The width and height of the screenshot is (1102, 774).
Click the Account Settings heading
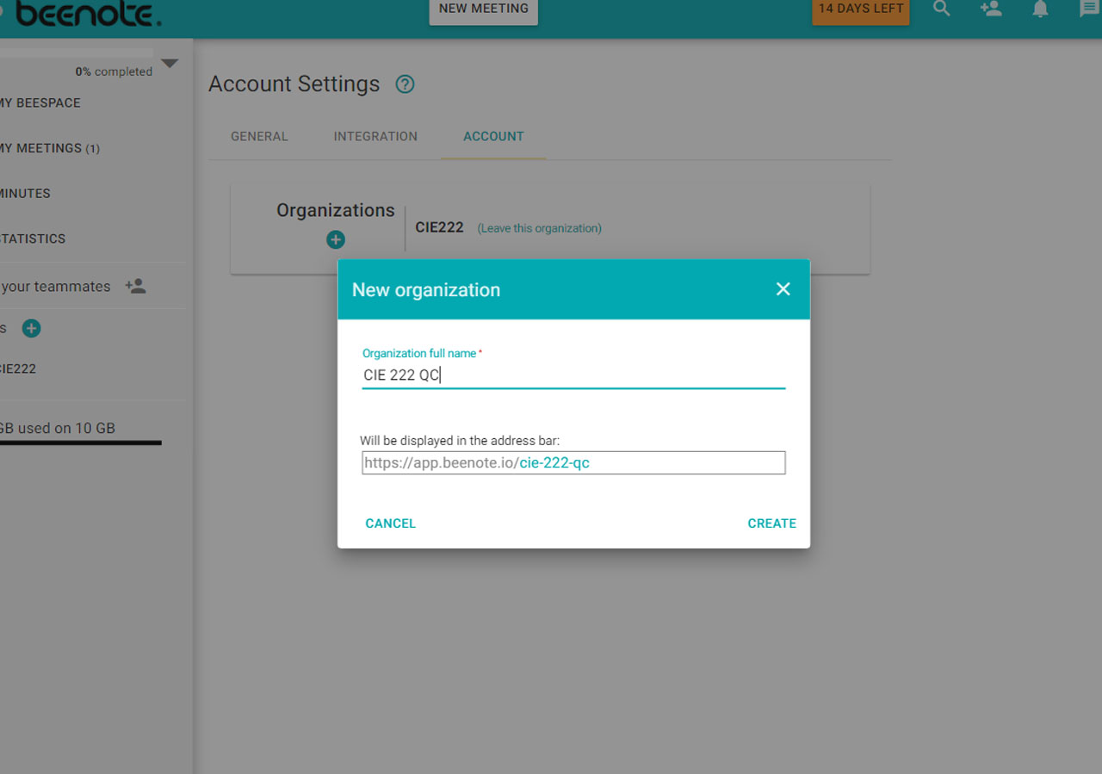[294, 84]
